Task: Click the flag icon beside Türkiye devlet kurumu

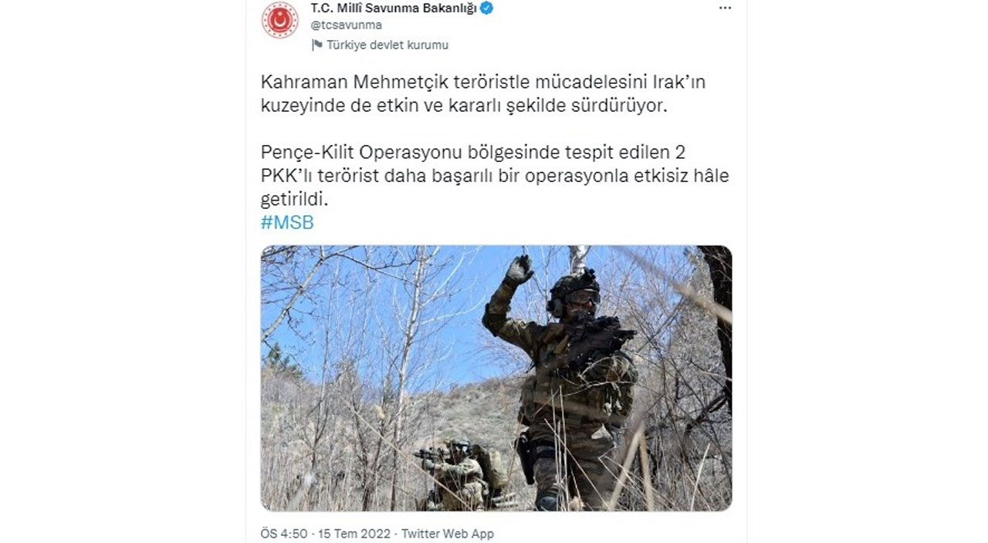Action: pos(316,45)
